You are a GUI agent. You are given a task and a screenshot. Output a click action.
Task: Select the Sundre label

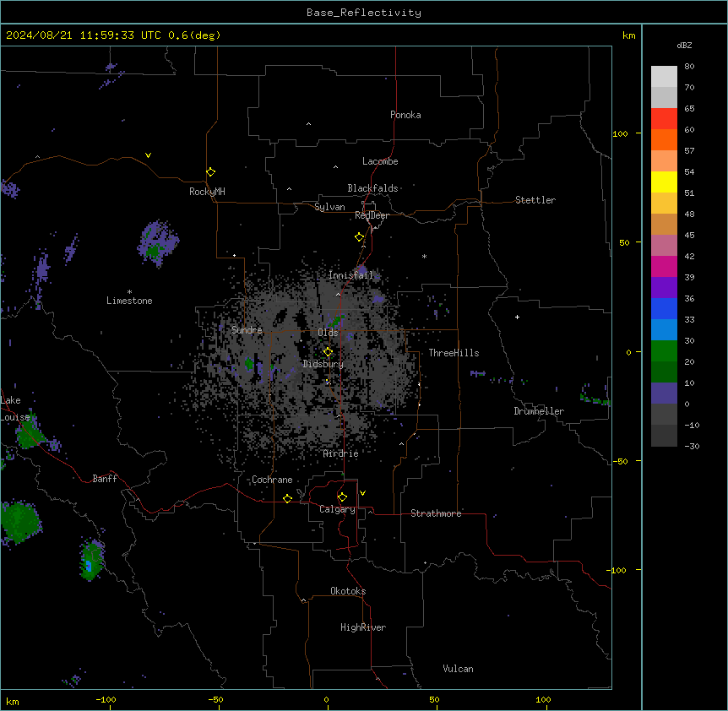[x=247, y=330]
